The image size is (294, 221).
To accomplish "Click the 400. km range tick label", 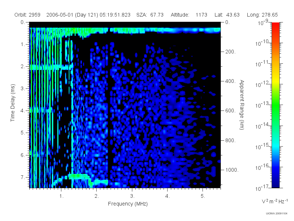I will (x=230, y=81).
